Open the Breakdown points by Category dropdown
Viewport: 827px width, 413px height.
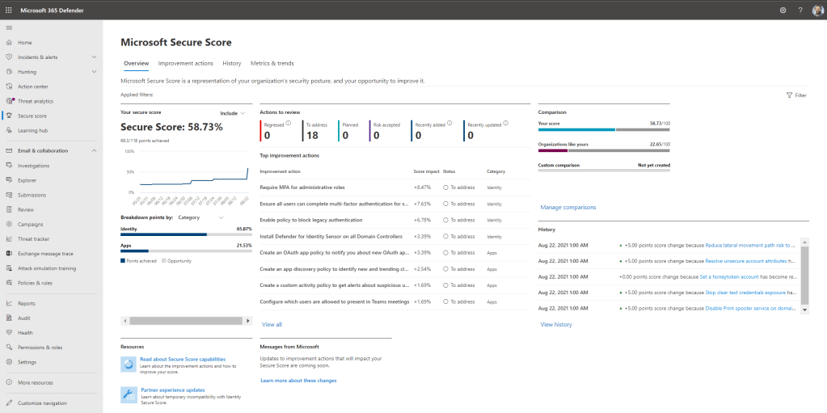200,217
